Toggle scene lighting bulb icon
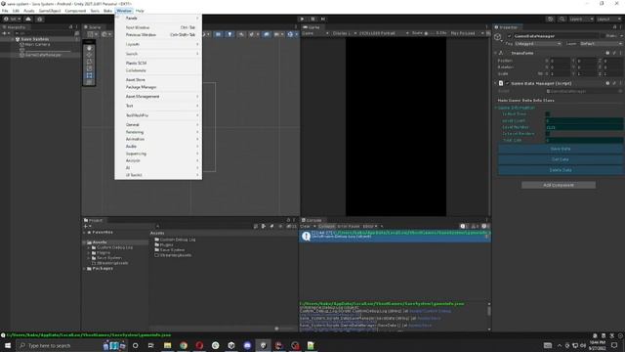The image size is (625, 352). pyautogui.click(x=229, y=34)
